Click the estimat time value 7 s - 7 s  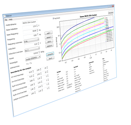[29, 63]
